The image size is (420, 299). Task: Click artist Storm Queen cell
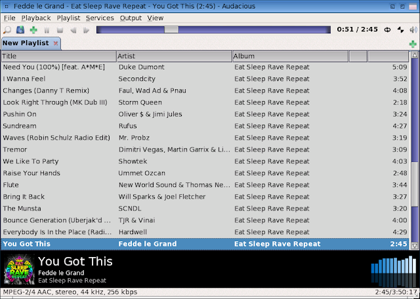tap(140, 102)
